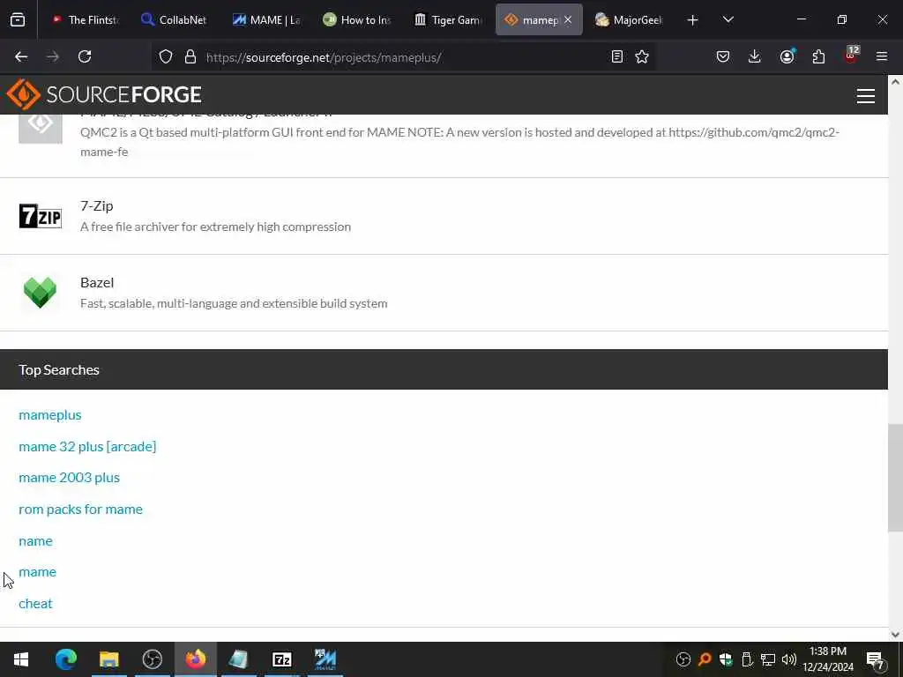This screenshot has width=903, height=677.
Task: Switch to the MAME | La tab
Action: [265, 20]
